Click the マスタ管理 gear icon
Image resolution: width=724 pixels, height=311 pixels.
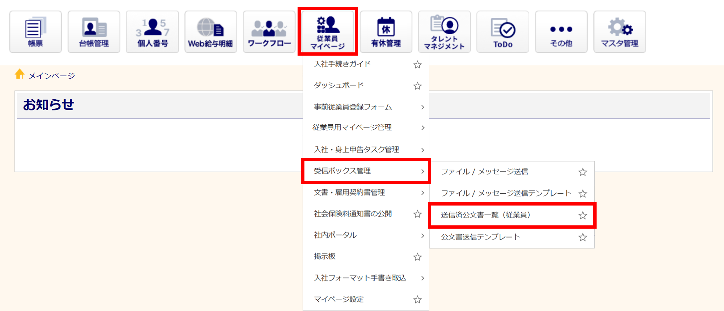(x=619, y=32)
